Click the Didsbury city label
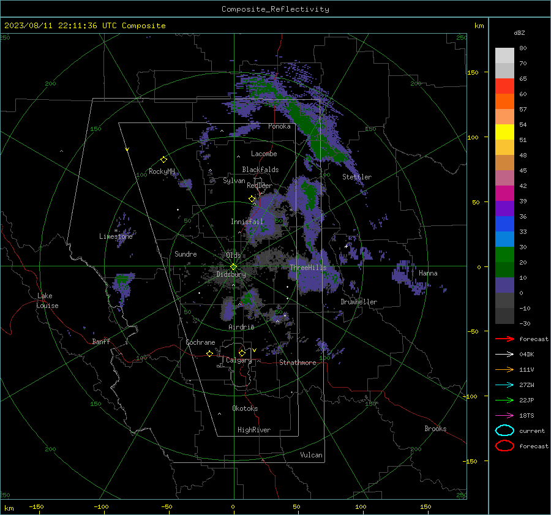Image resolution: width=551 pixels, height=515 pixels. click(231, 274)
